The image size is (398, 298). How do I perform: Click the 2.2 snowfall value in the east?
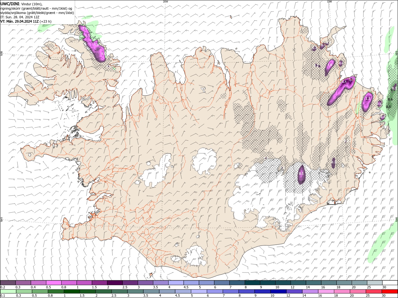[x=368, y=98]
